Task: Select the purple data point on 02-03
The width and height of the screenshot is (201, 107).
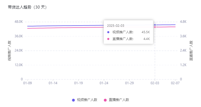Action: pyautogui.click(x=155, y=25)
